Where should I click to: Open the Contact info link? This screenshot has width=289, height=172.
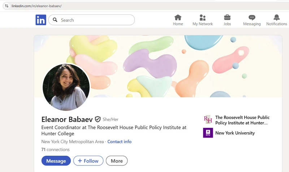click(x=119, y=142)
